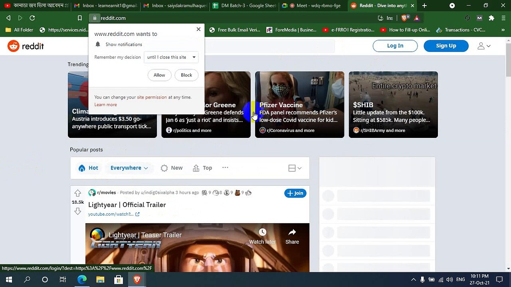This screenshot has width=511, height=287.
Task: Open Microsoft Edge from the taskbar
Action: pos(82,280)
